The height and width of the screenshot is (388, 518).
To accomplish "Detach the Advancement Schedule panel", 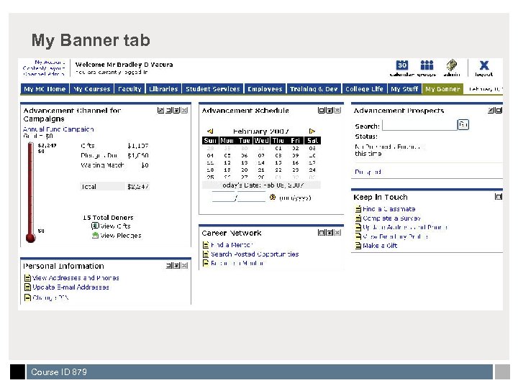I will tap(330, 110).
